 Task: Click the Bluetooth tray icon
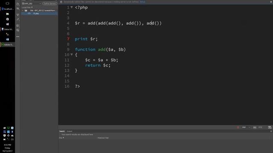pos(12,132)
